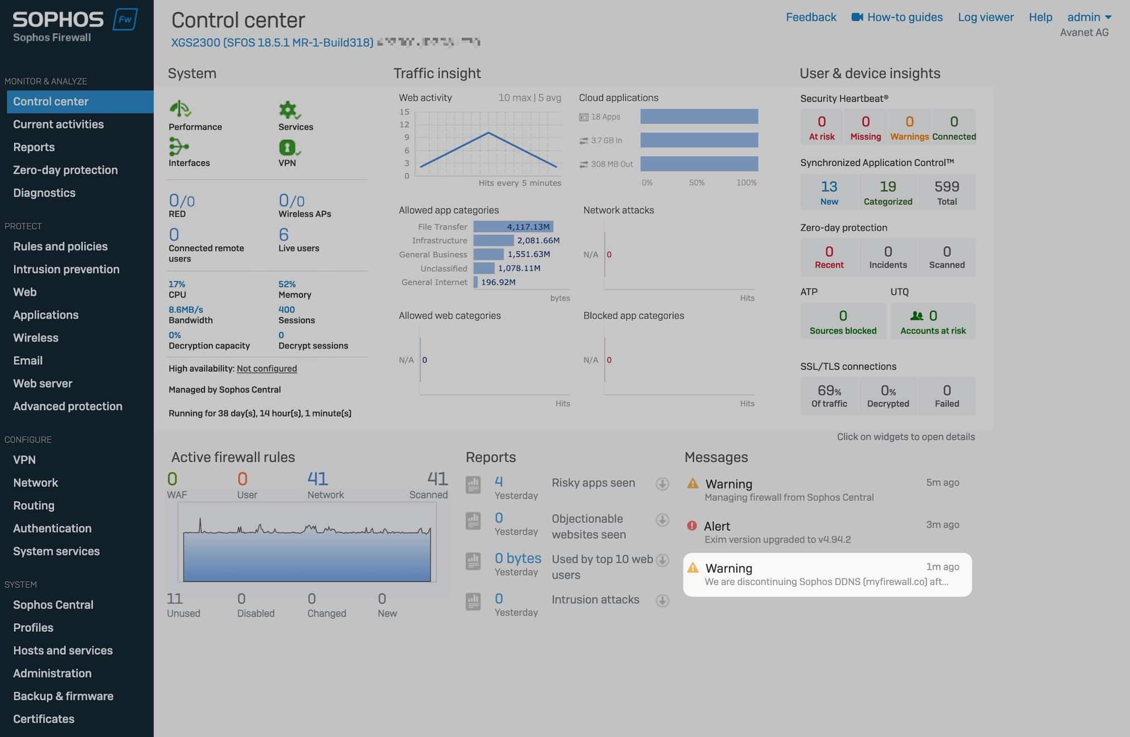Open the Synchronized Application Control New count
Viewport: 1130px width, 737px height.
[829, 192]
